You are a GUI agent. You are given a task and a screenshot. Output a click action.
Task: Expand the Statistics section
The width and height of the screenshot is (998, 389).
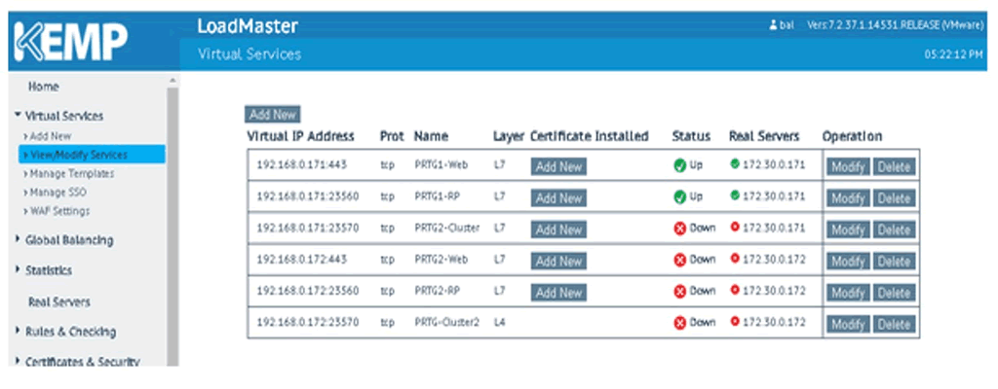coord(47,270)
